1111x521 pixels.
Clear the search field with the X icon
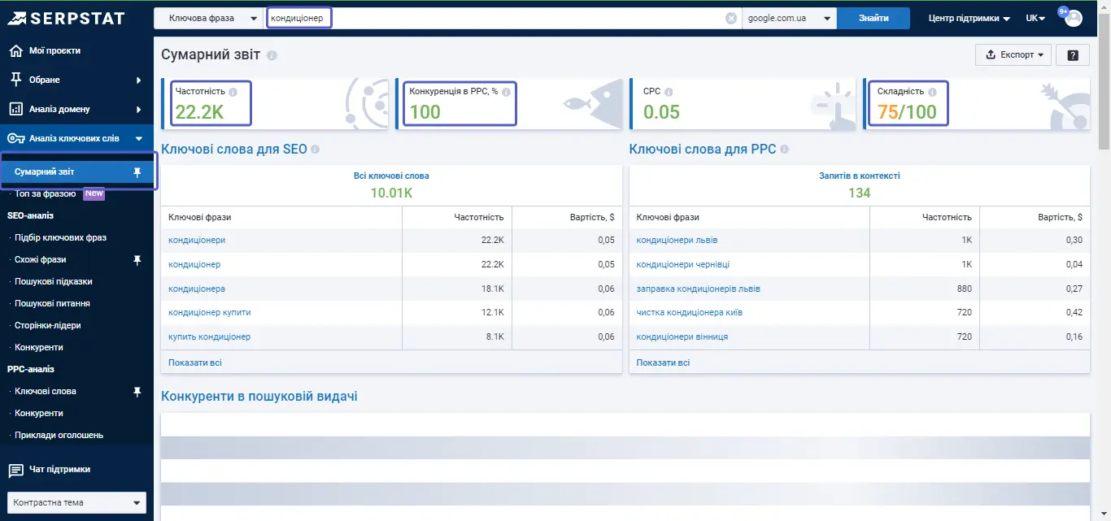(730, 18)
